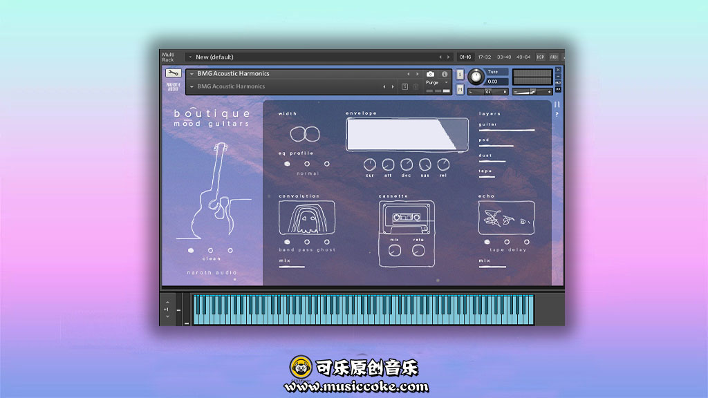This screenshot has height=398, width=708.
Task: Adjust the dust layer slider
Action: [492, 161]
